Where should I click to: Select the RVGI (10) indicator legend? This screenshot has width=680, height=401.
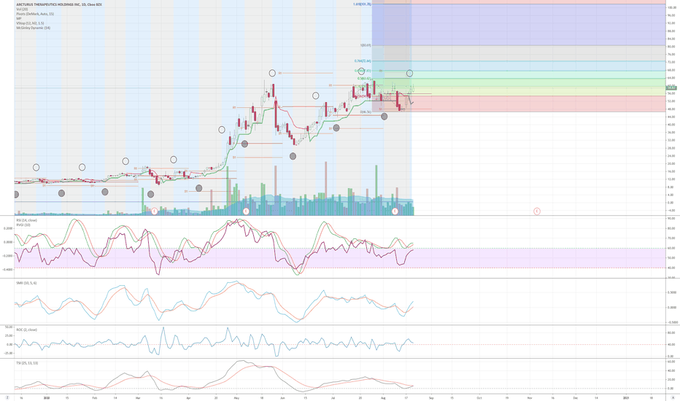[x=23, y=225]
